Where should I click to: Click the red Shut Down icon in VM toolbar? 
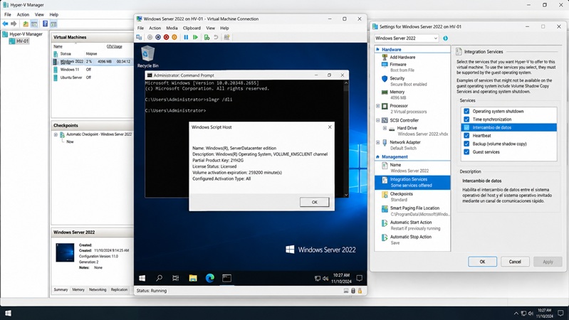click(x=166, y=37)
